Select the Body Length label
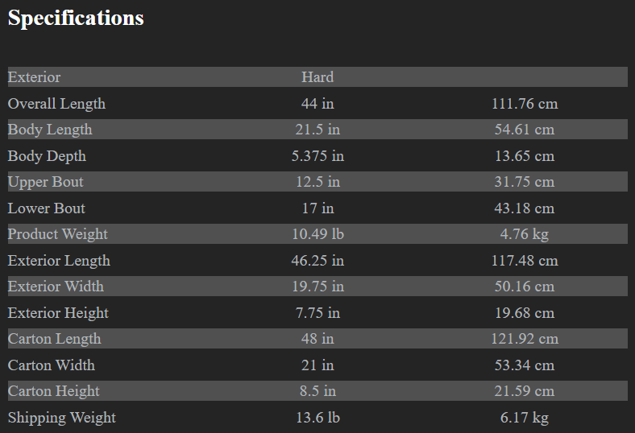 [50, 130]
